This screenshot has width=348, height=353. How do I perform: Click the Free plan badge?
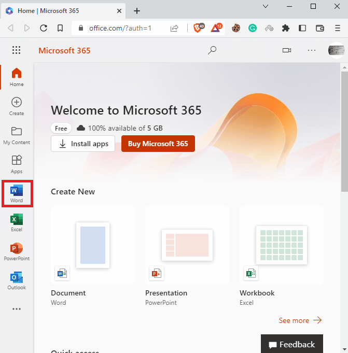click(x=61, y=129)
